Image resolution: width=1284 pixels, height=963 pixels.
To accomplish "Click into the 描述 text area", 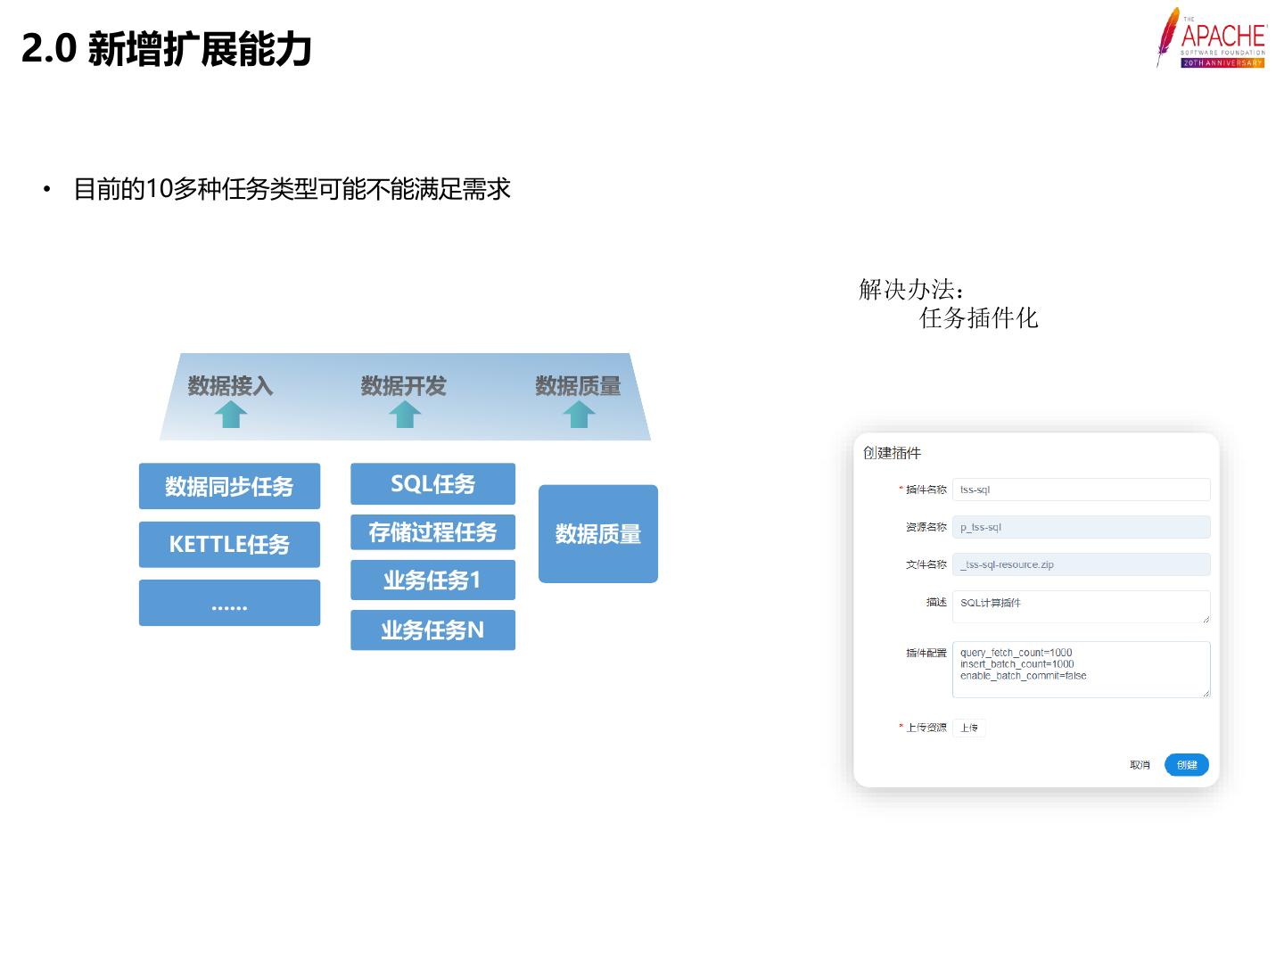I will (x=1081, y=606).
